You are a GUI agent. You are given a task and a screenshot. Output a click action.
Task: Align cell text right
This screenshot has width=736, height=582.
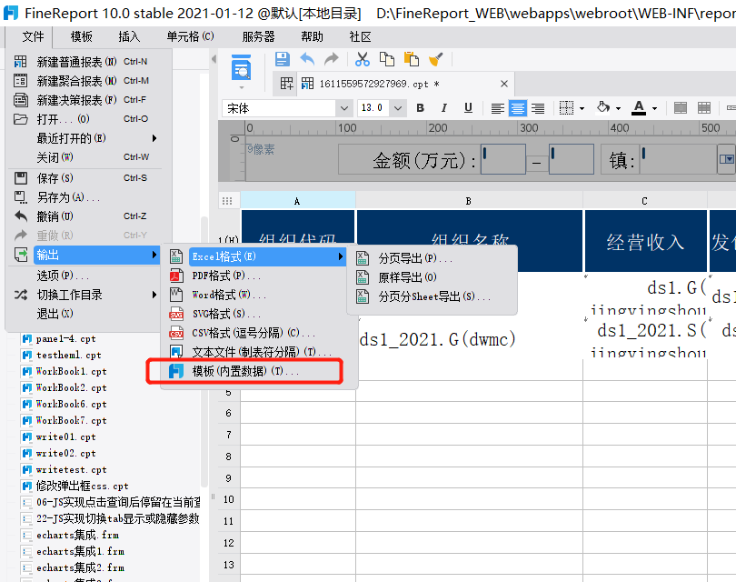(538, 108)
